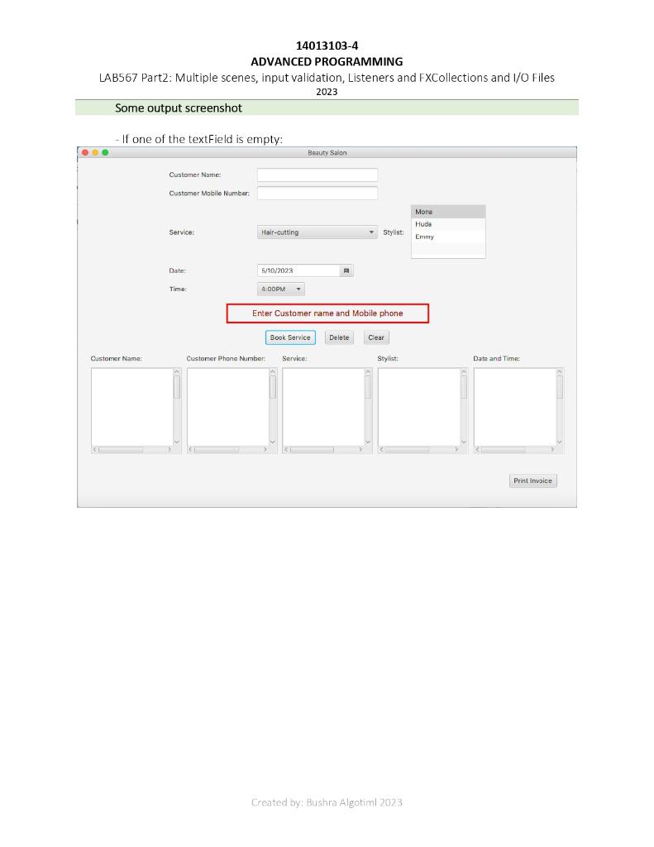
Task: Click the up arrow of Date and Time list scrollbar
Action: point(560,372)
